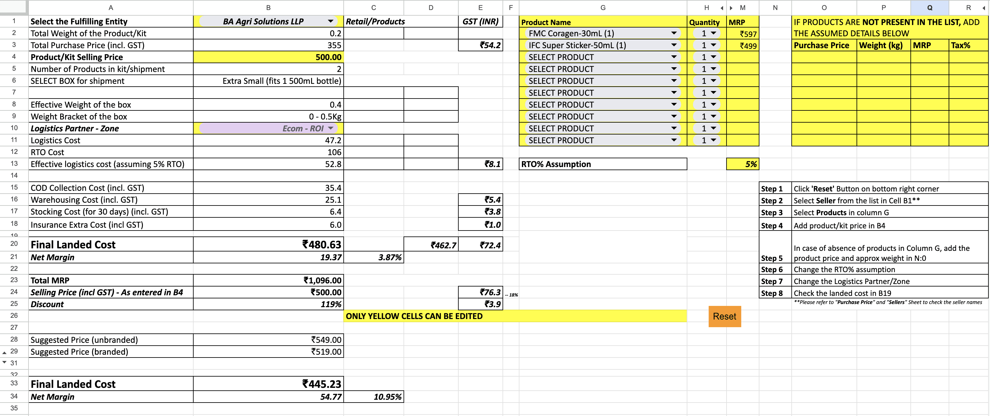Click the up arrow beside row 29 header
Image resolution: width=990 pixels, height=416 pixels.
pyautogui.click(x=4, y=353)
